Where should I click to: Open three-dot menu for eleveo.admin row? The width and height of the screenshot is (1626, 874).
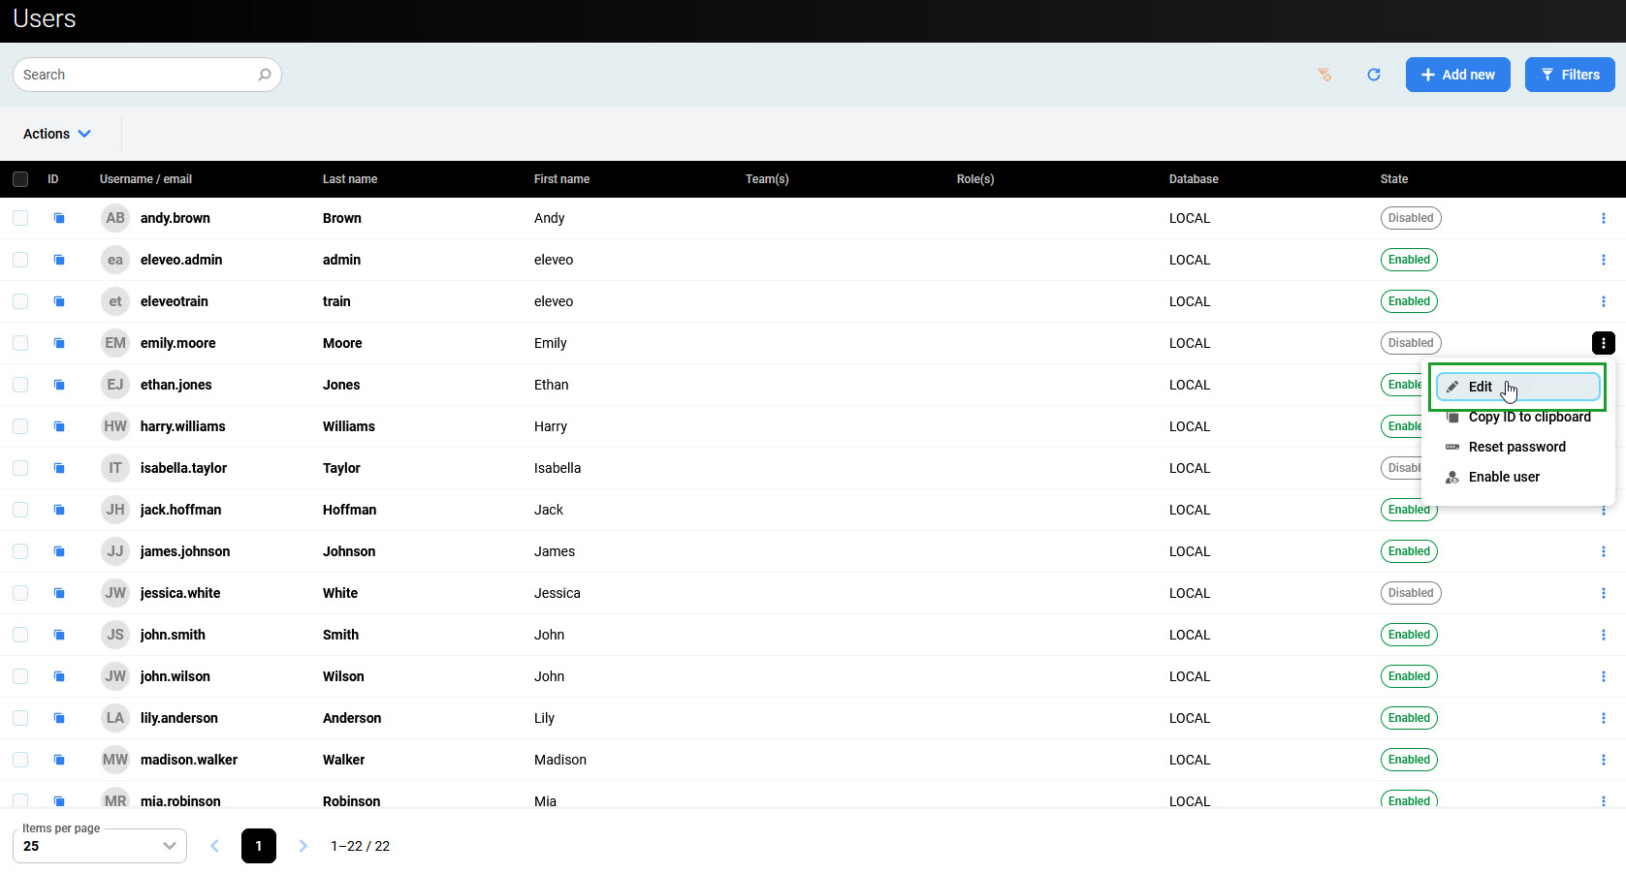[1603, 260]
